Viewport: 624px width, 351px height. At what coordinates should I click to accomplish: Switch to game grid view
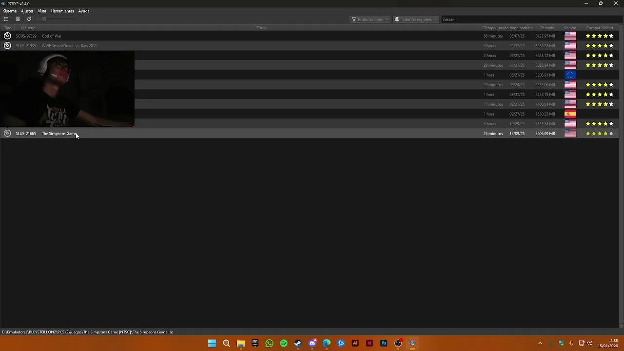[17, 19]
